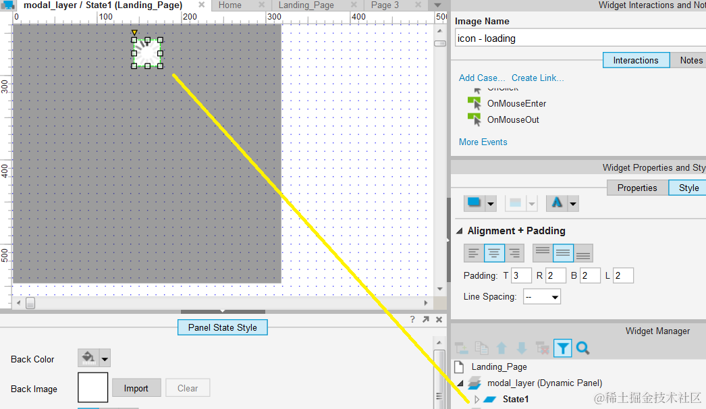The width and height of the screenshot is (706, 409).
Task: Align text to top
Action: tap(543, 252)
